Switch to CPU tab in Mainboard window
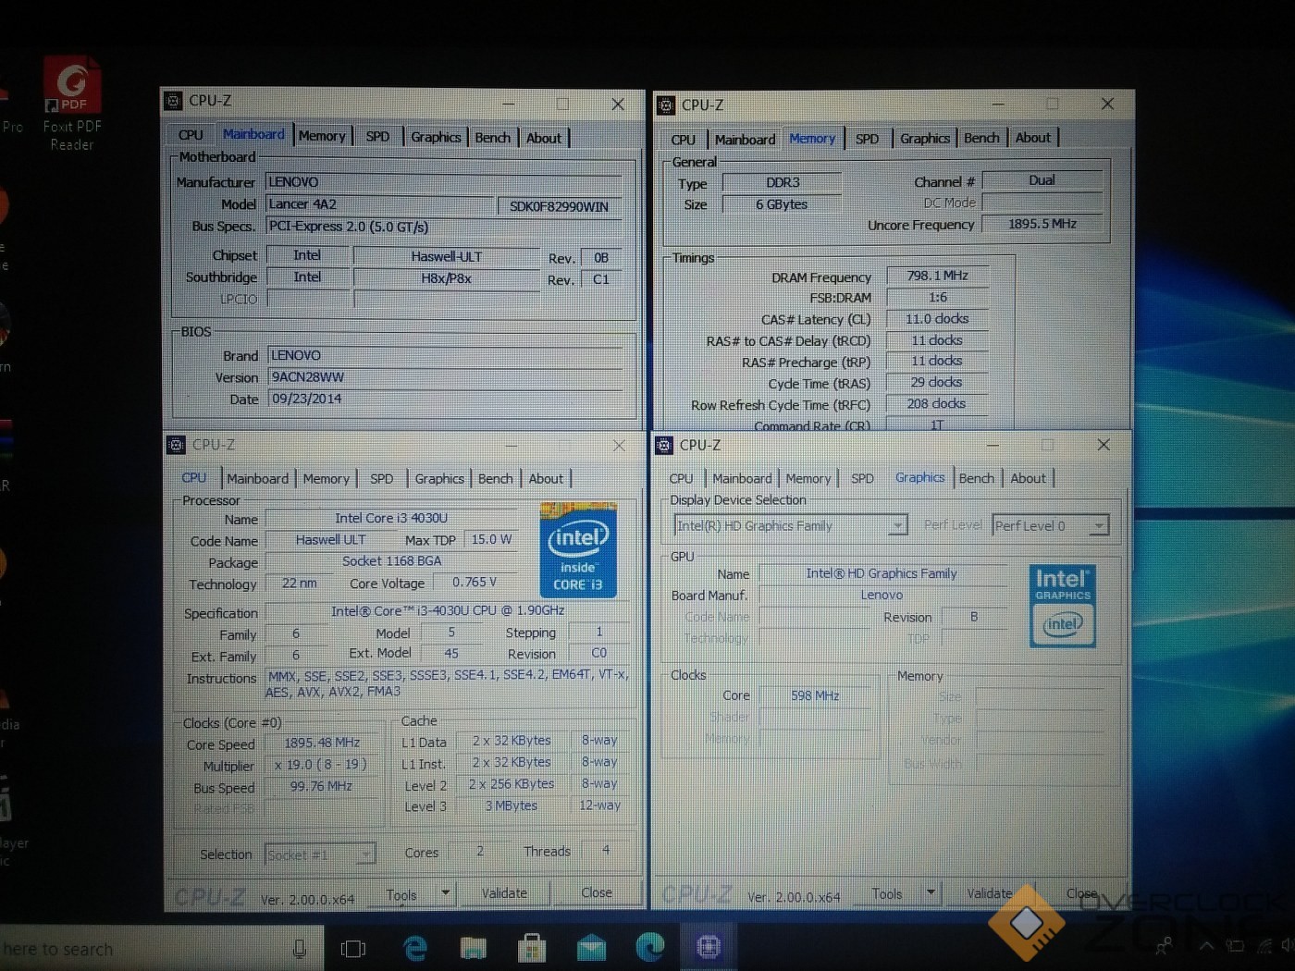The height and width of the screenshot is (971, 1295). click(191, 135)
